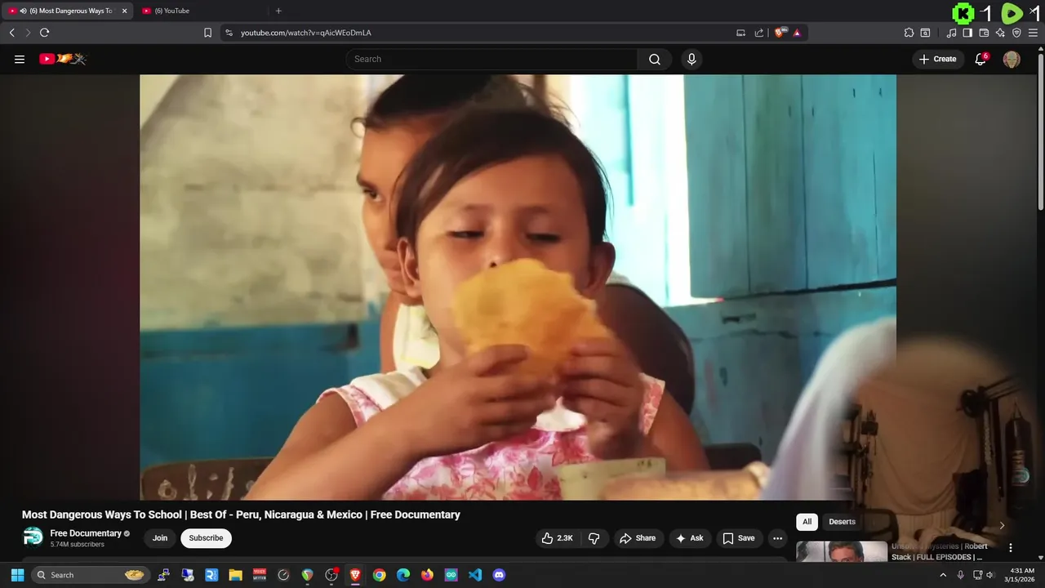
Task: Click the Ask button
Action: pos(690,538)
